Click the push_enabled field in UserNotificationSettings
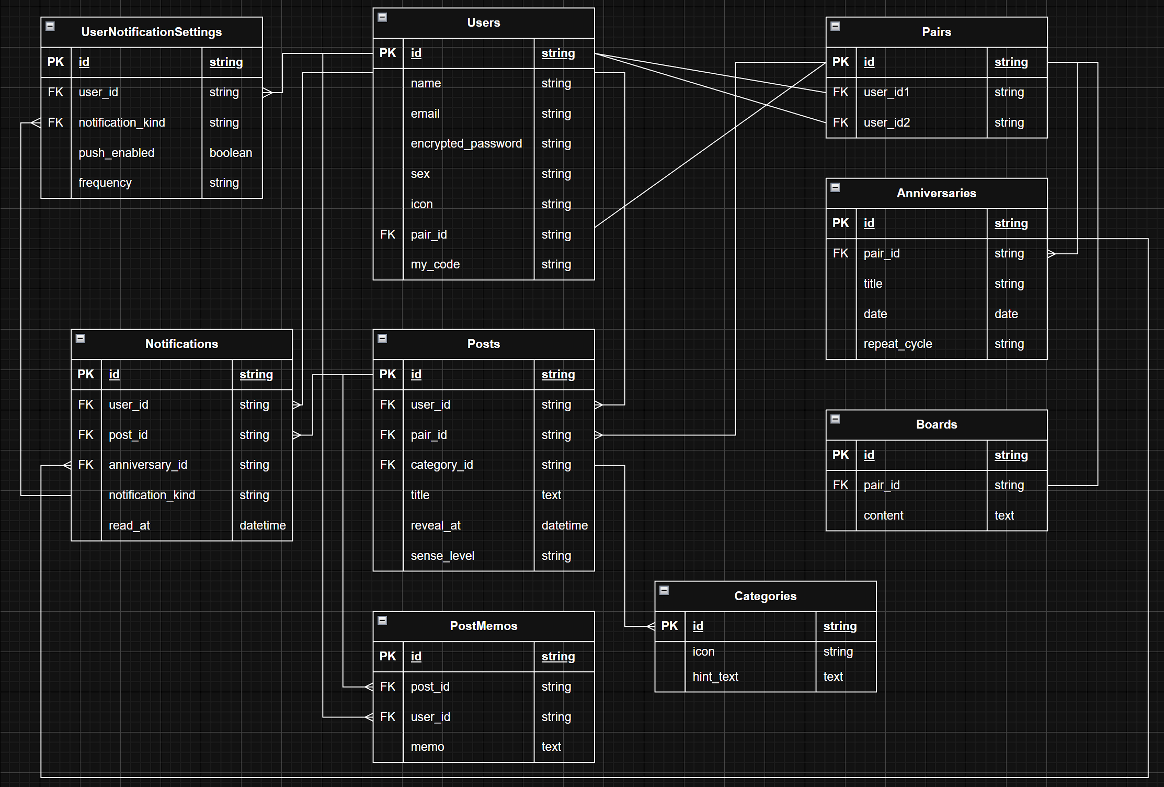1164x787 pixels. (117, 153)
